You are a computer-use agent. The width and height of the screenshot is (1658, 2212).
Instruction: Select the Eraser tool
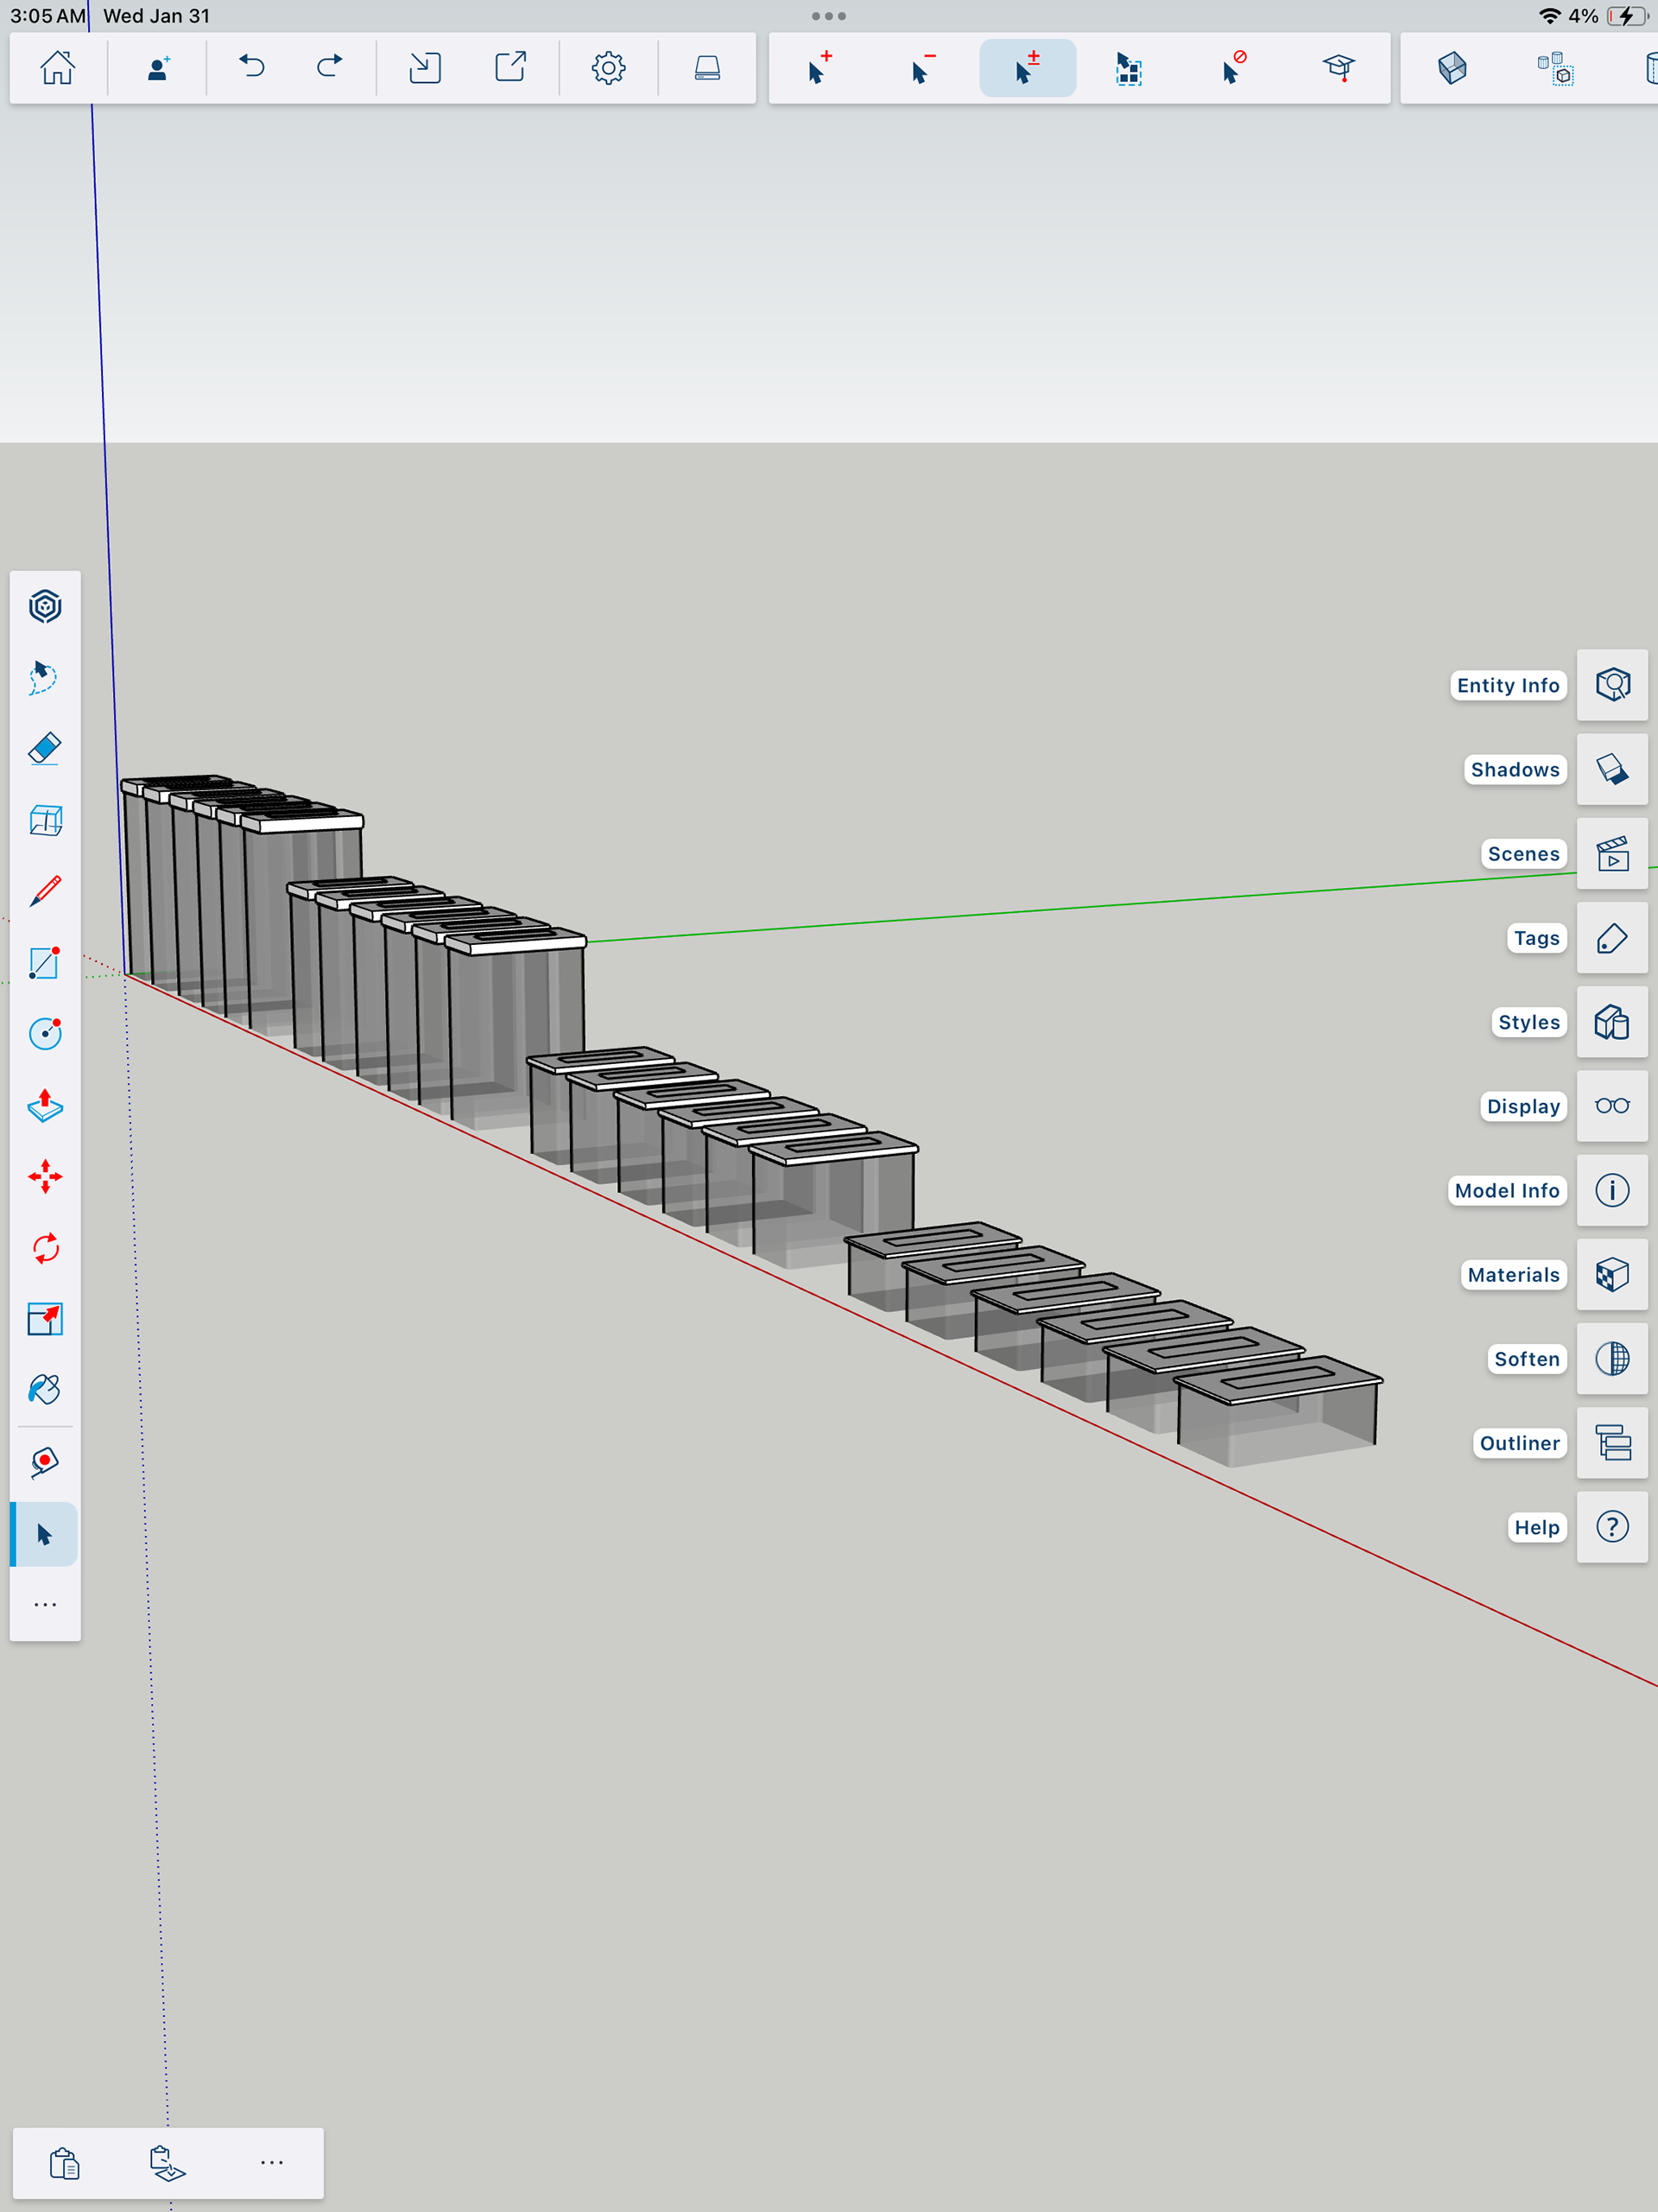45,748
